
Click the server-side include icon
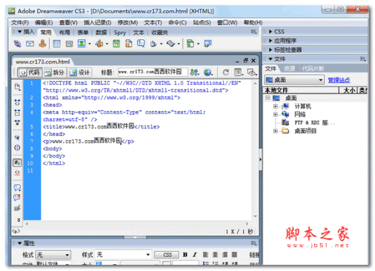[x=129, y=44]
